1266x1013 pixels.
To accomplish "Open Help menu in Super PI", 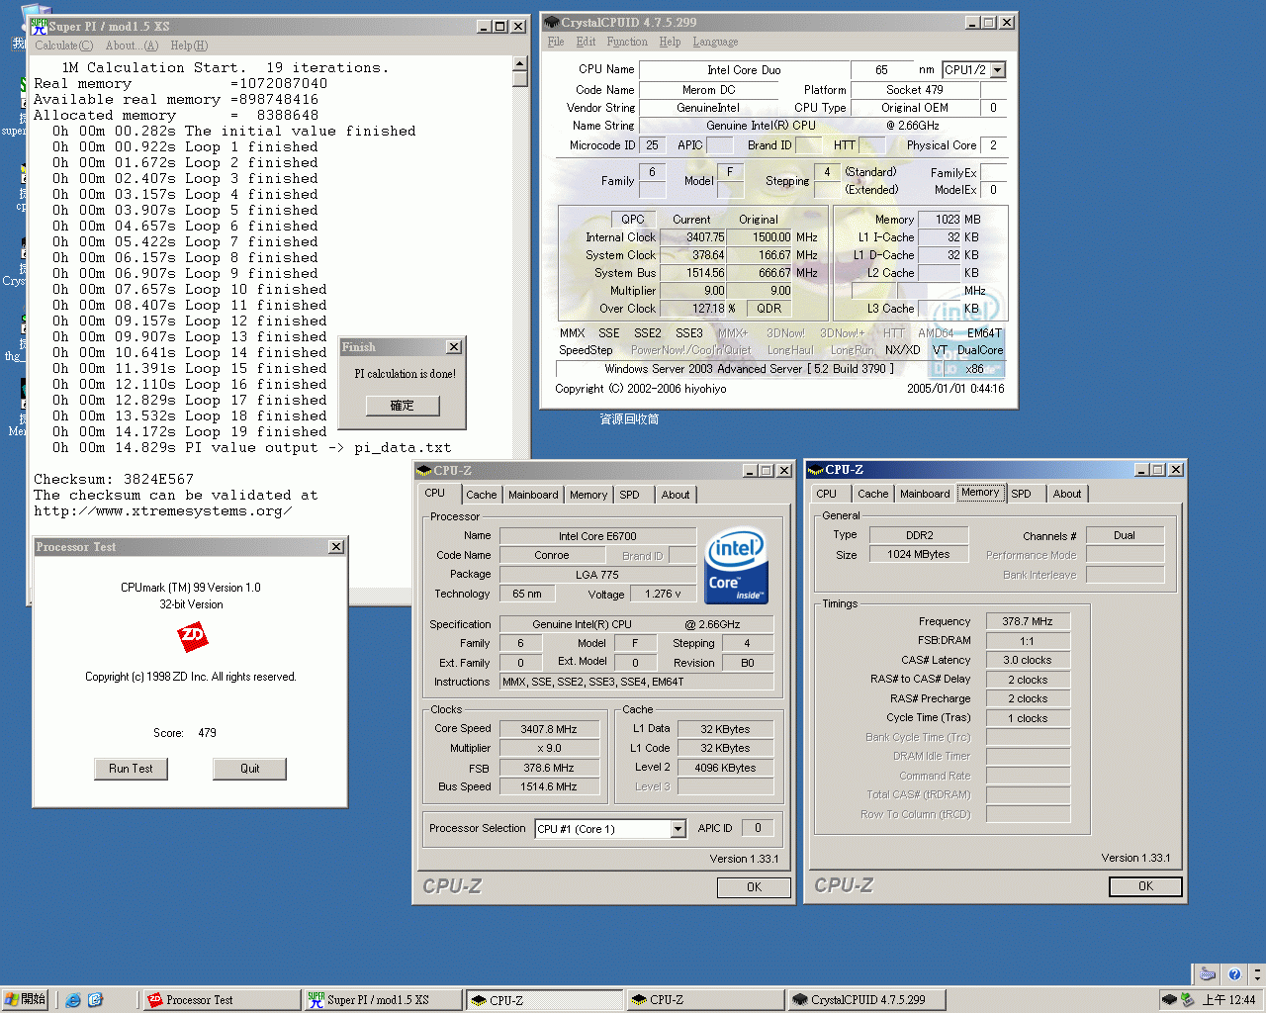I will pos(189,46).
